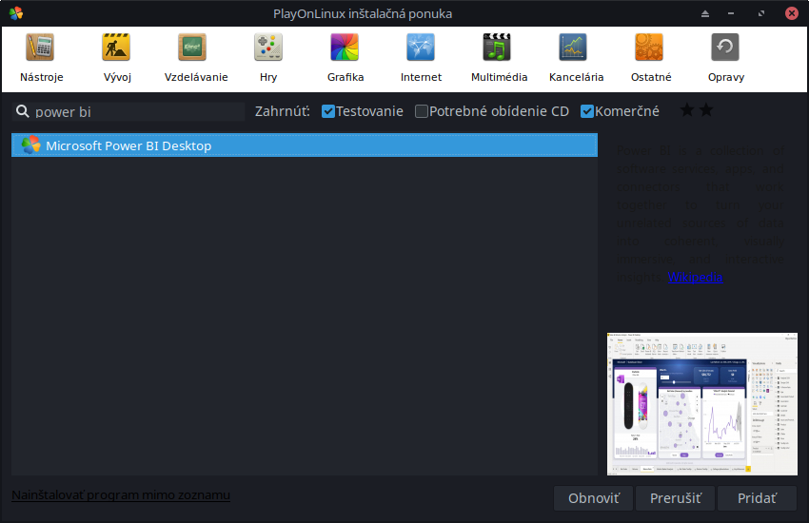Click the title bar shade arrow button
This screenshot has width=809, height=523.
click(x=704, y=14)
